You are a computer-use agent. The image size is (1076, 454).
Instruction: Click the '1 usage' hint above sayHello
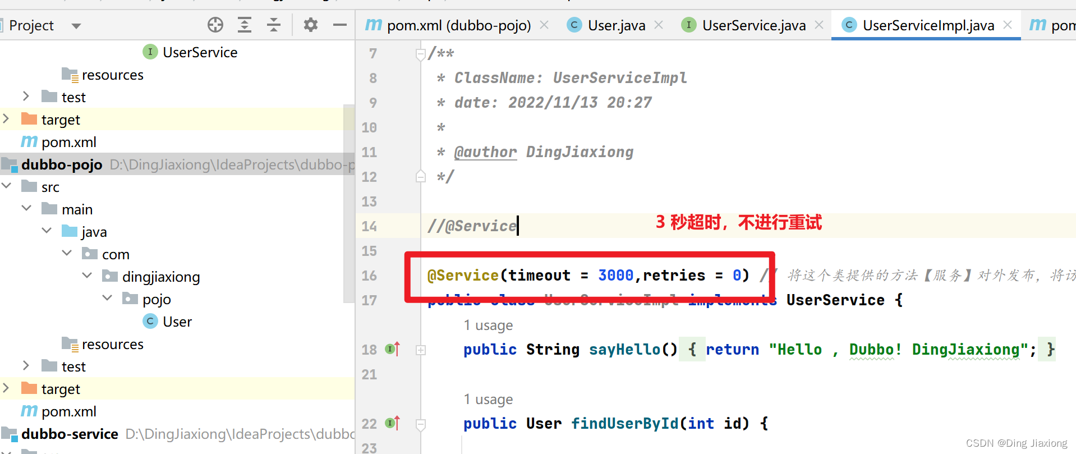(488, 325)
